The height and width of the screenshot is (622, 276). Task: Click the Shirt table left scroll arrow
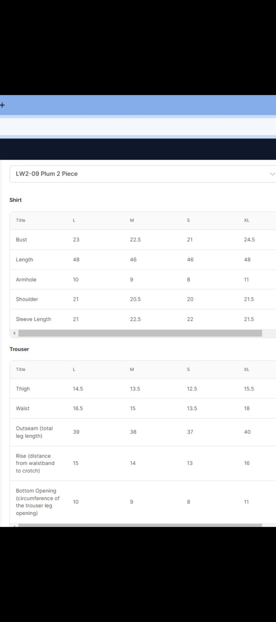(x=14, y=333)
